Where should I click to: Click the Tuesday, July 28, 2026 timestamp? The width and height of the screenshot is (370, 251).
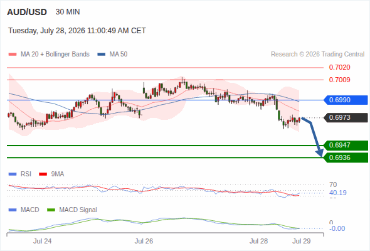77,31
